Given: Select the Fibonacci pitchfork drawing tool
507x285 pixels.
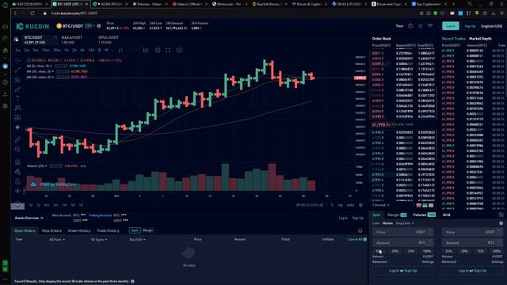Looking at the screenshot, I should pos(17,79).
